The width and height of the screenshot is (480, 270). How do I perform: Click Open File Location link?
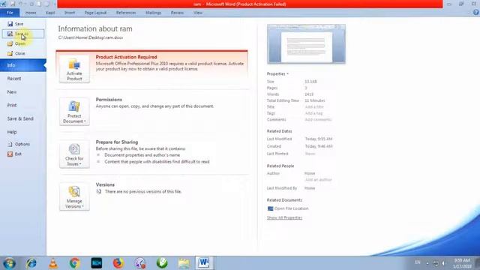coord(291,208)
